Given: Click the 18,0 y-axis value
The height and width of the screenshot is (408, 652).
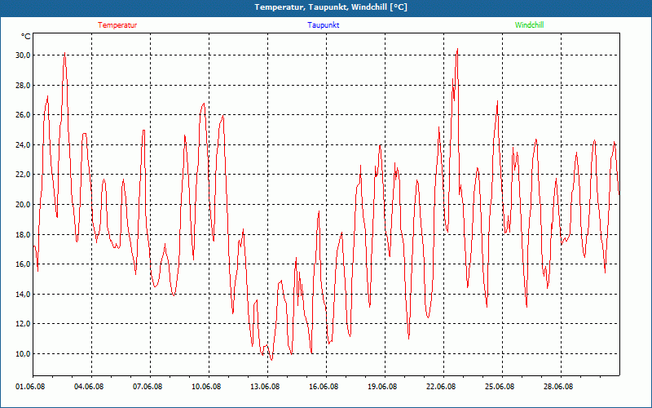Looking at the screenshot, I should (24, 234).
